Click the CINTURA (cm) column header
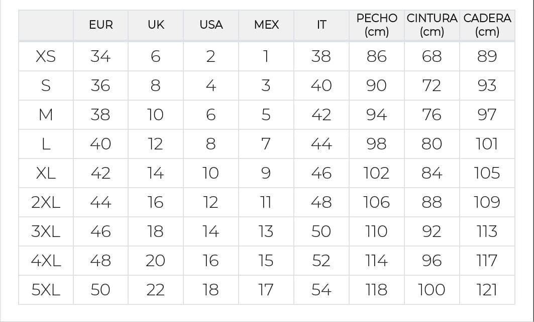 pyautogui.click(x=432, y=25)
